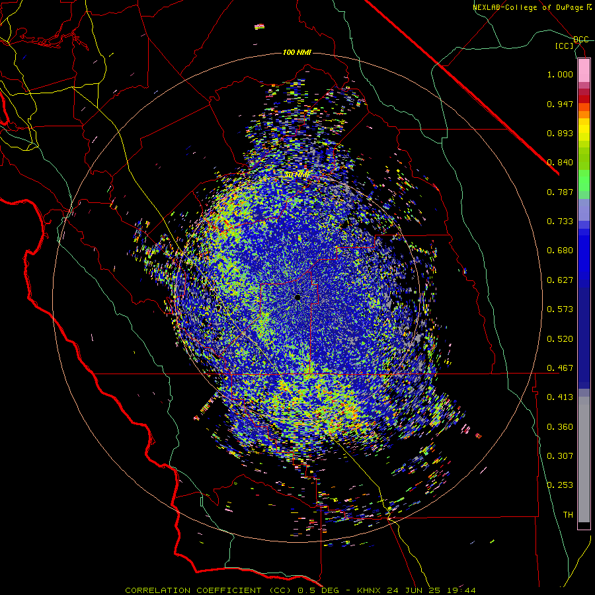
Task: Pick the gray color bar segment
Action: 584,459
